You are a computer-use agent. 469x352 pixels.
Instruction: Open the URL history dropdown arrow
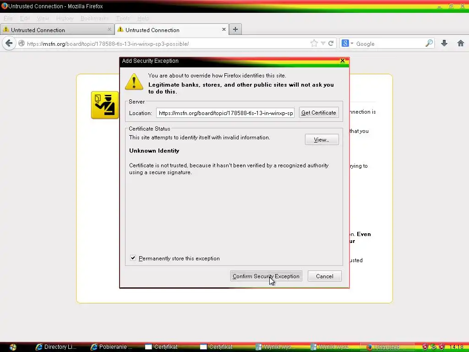[323, 44]
